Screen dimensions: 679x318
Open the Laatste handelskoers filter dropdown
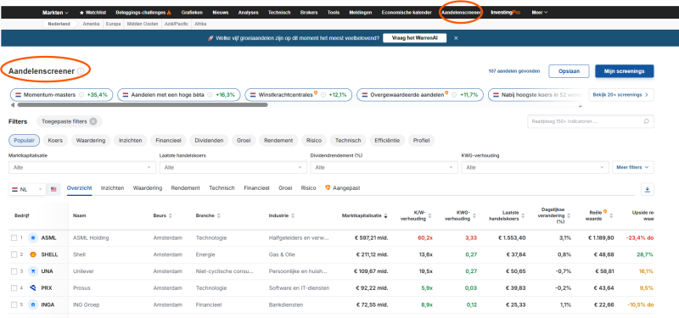pyautogui.click(x=233, y=167)
